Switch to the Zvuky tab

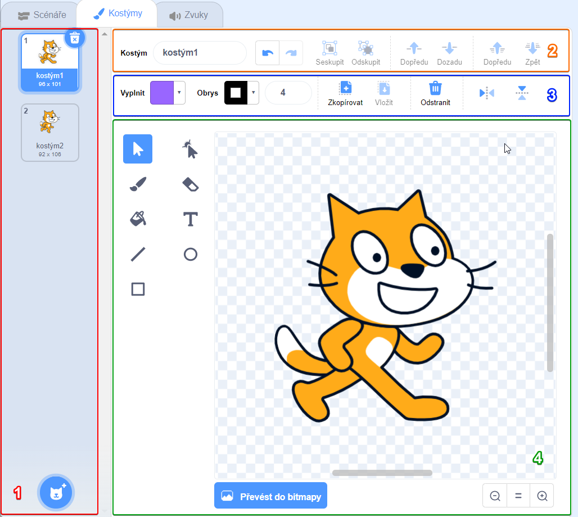tap(189, 15)
